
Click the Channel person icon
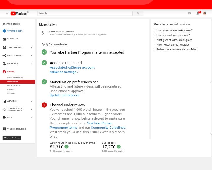tap(4, 72)
